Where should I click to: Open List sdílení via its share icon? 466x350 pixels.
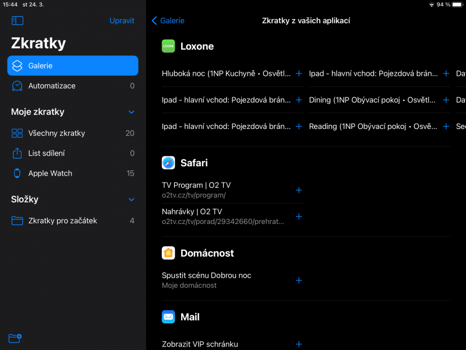coord(17,153)
